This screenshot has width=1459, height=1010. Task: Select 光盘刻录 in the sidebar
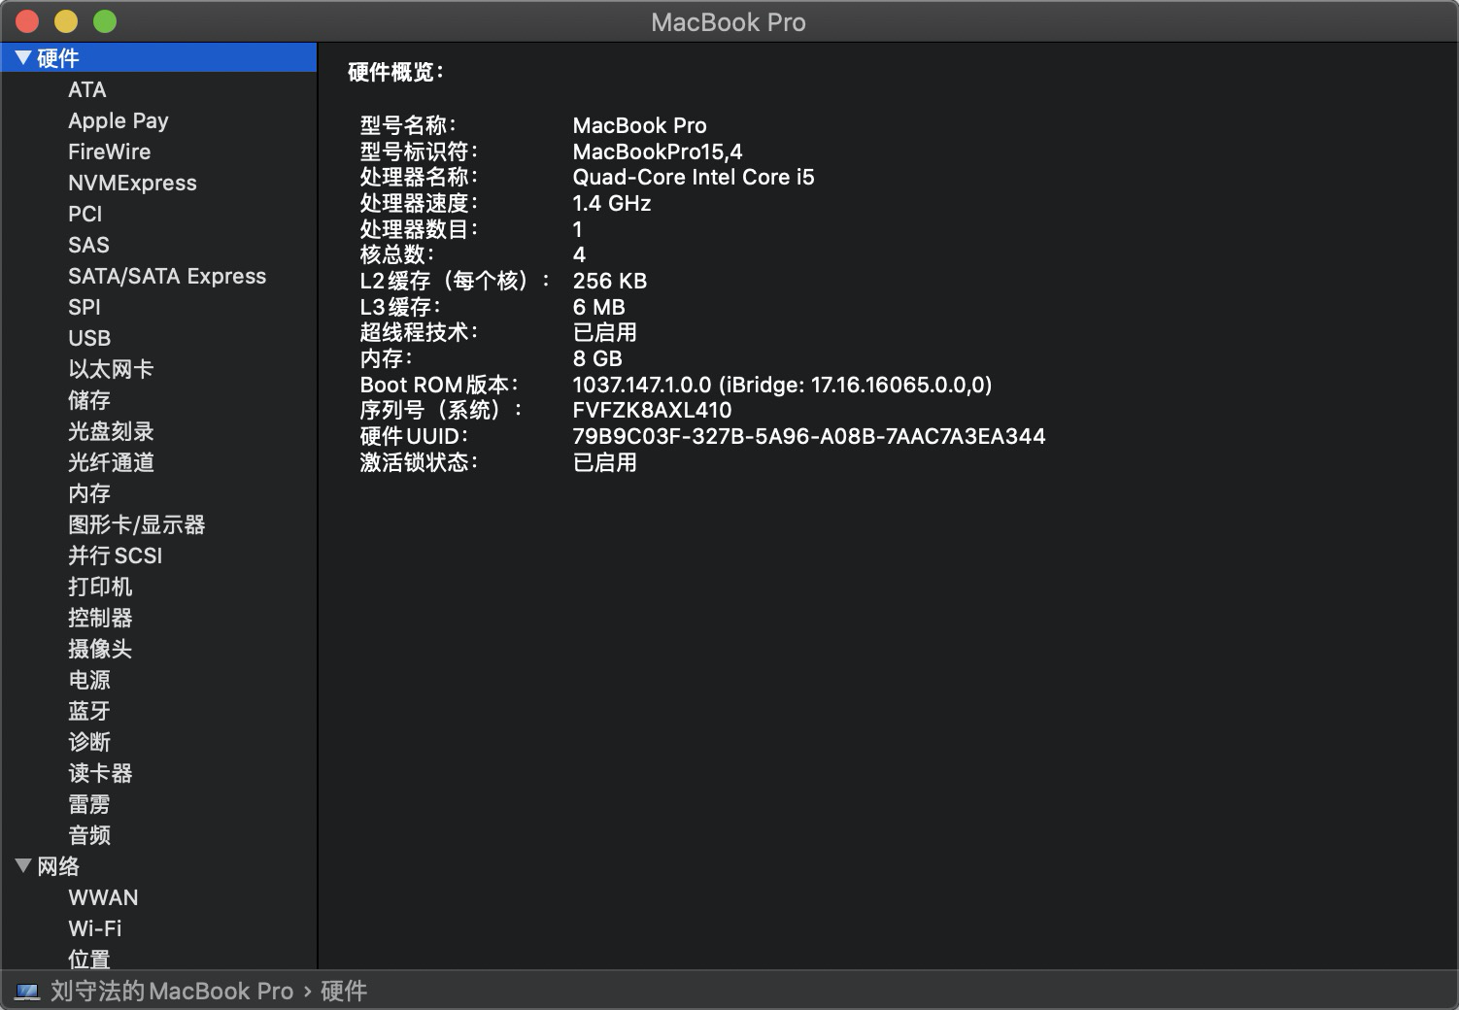point(111,431)
